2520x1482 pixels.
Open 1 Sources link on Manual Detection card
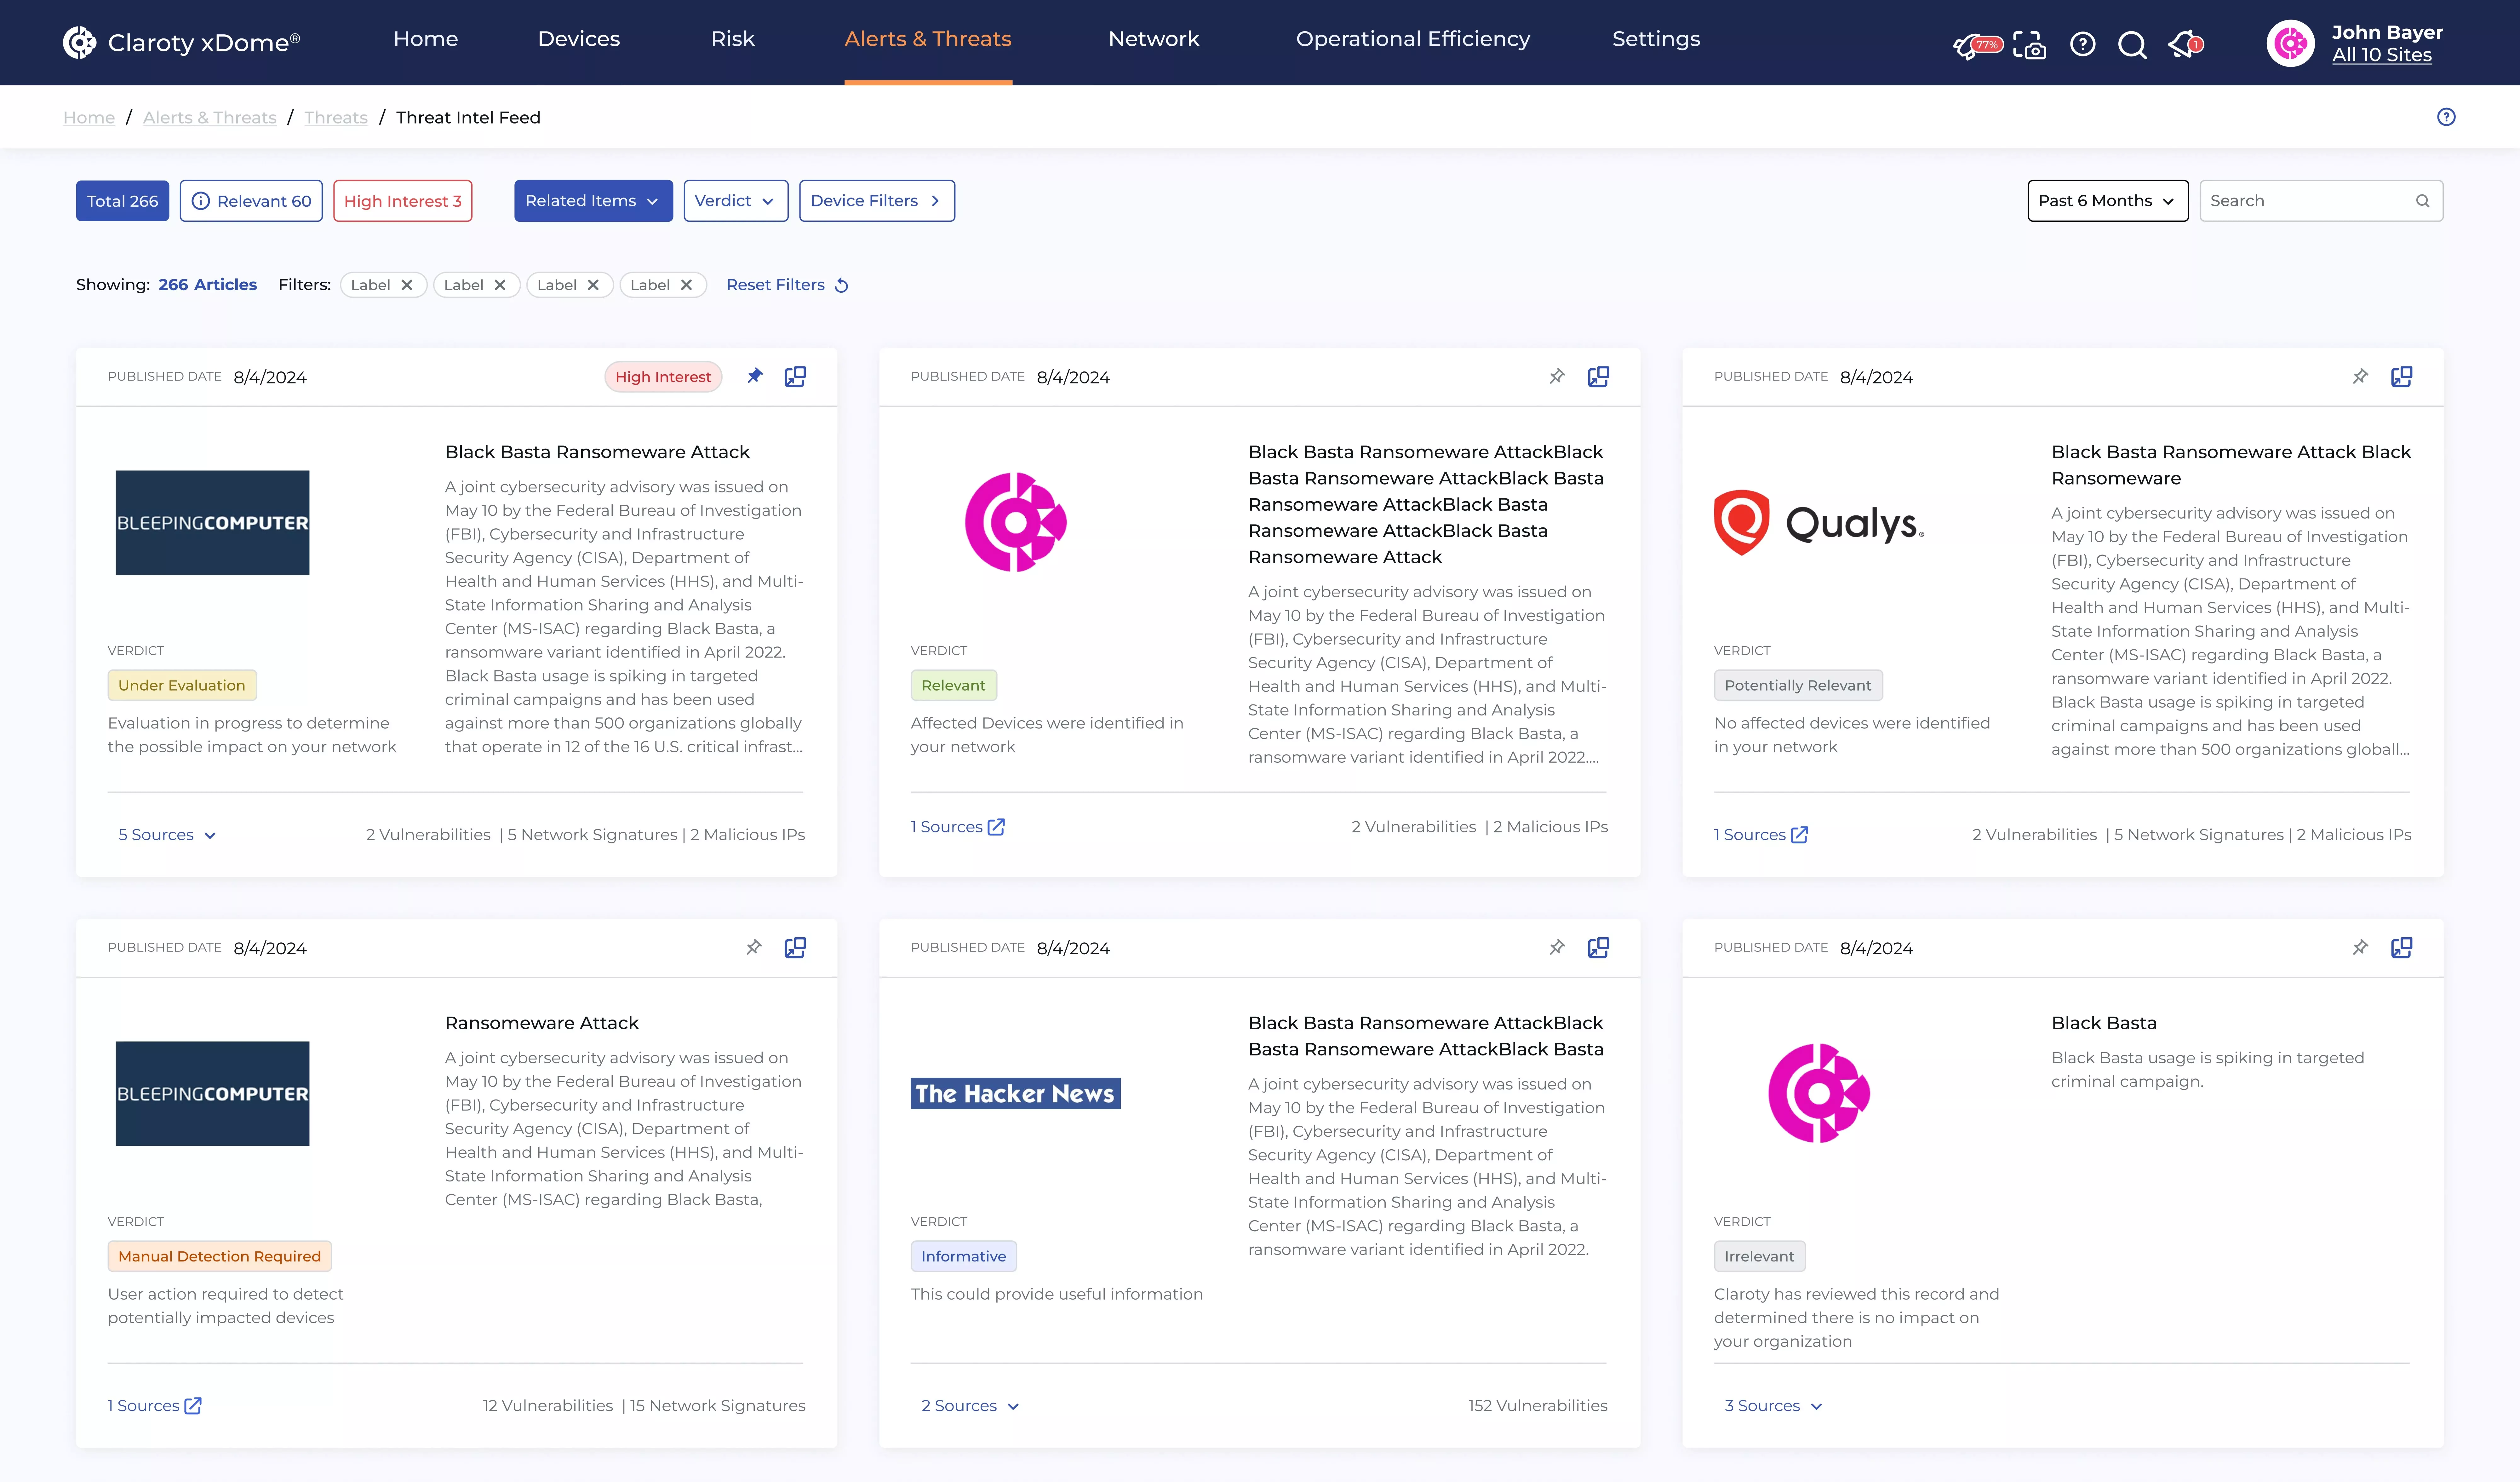pyautogui.click(x=155, y=1406)
